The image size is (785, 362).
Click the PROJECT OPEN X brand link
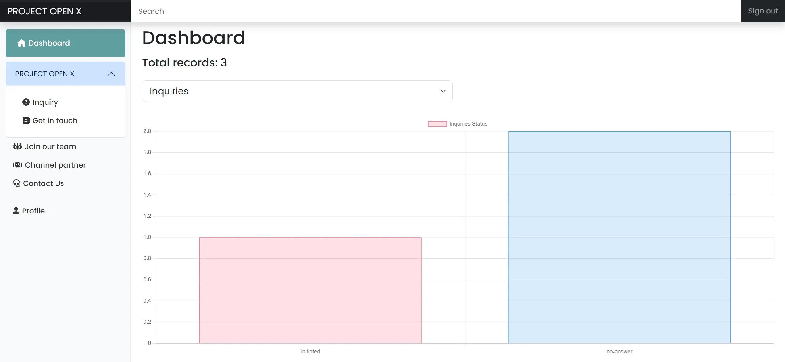pos(44,11)
